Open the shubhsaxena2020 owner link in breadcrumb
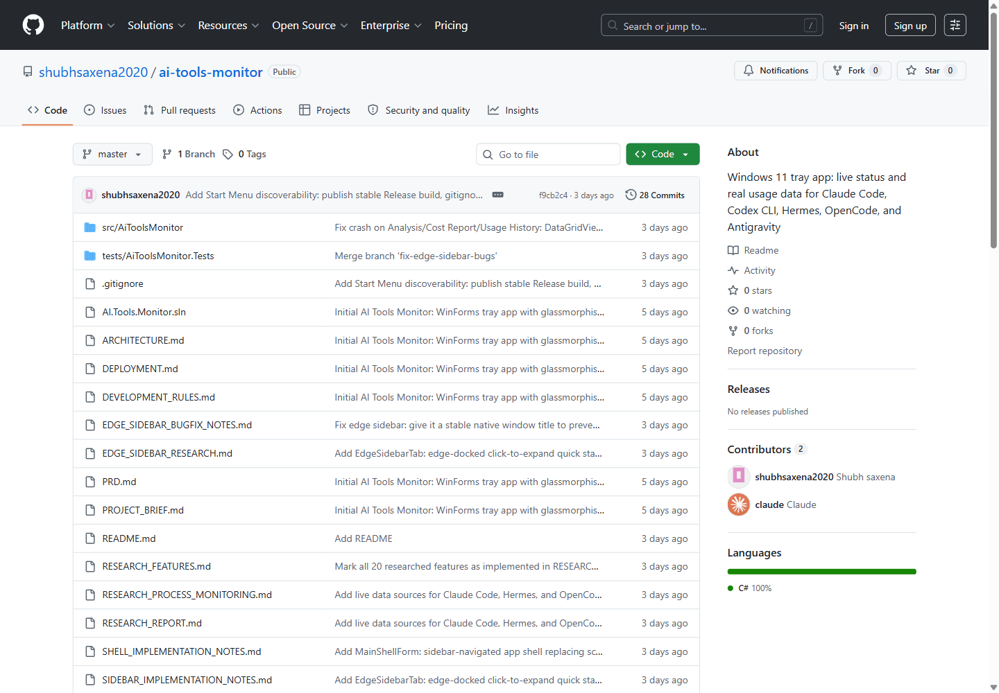 [94, 72]
